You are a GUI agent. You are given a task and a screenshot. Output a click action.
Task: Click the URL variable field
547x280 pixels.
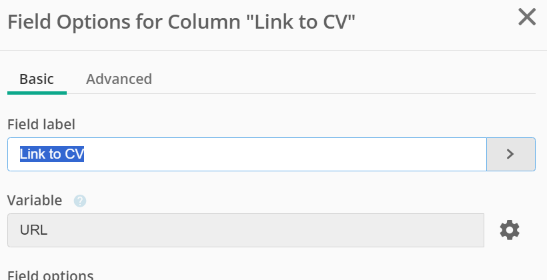[x=245, y=230]
